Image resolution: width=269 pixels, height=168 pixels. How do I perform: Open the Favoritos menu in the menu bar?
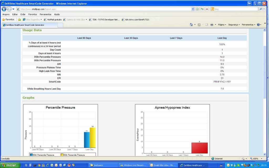pos(33,14)
